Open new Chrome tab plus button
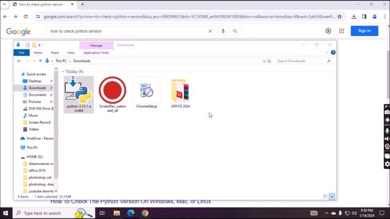 (83, 4)
